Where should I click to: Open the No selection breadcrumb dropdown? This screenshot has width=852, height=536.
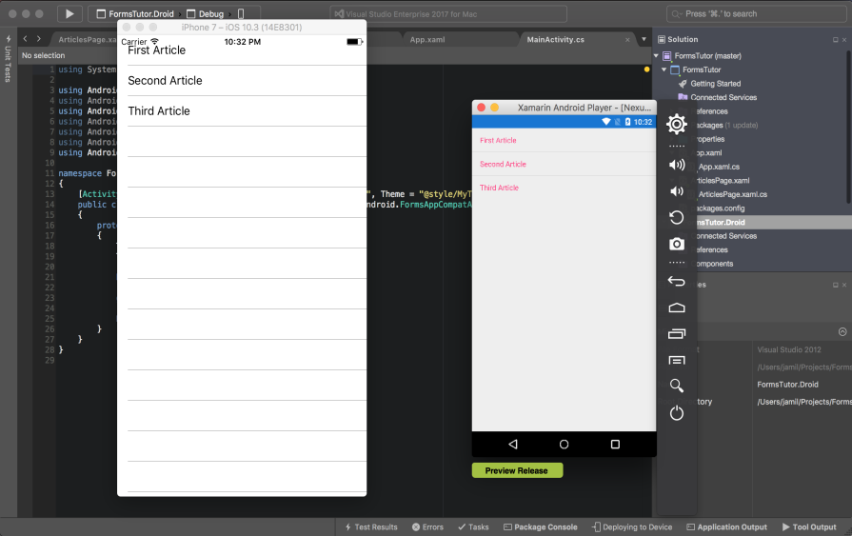coord(43,55)
